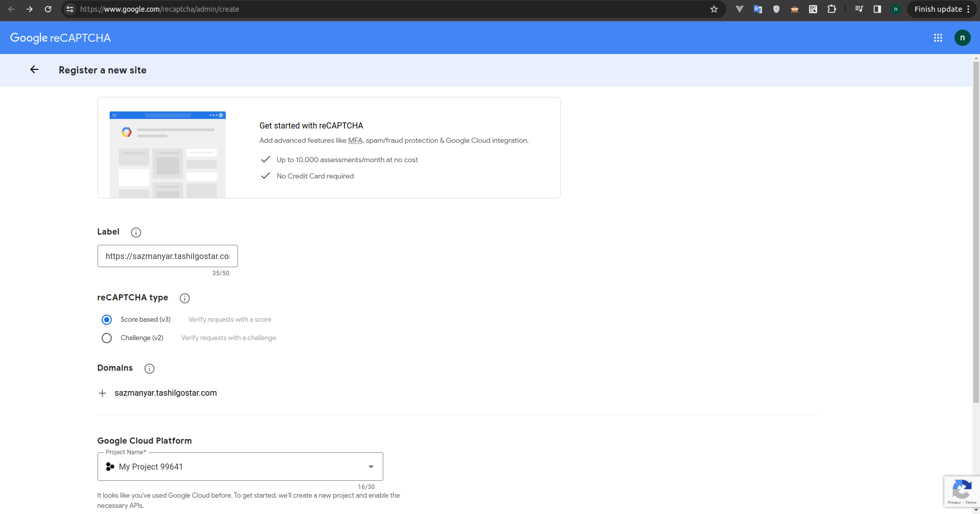
Task: Click the Label text input field
Action: pyautogui.click(x=167, y=256)
